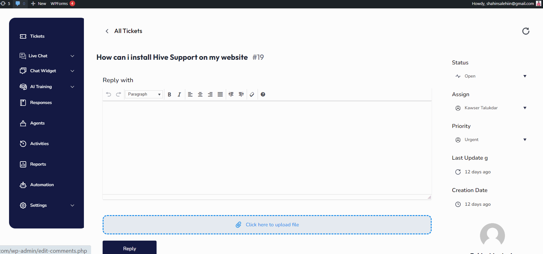Clear formatting with the eraser icon
543x254 pixels.
pyautogui.click(x=252, y=94)
